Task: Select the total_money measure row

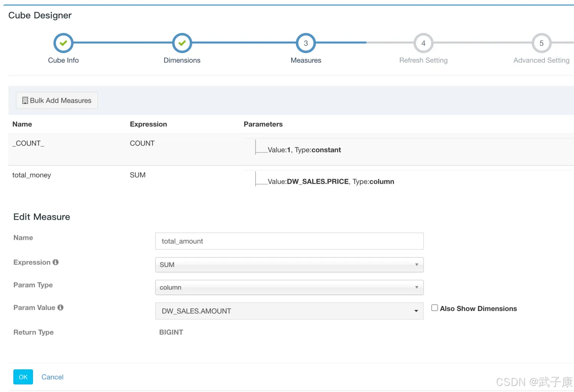Action: pyautogui.click(x=32, y=175)
